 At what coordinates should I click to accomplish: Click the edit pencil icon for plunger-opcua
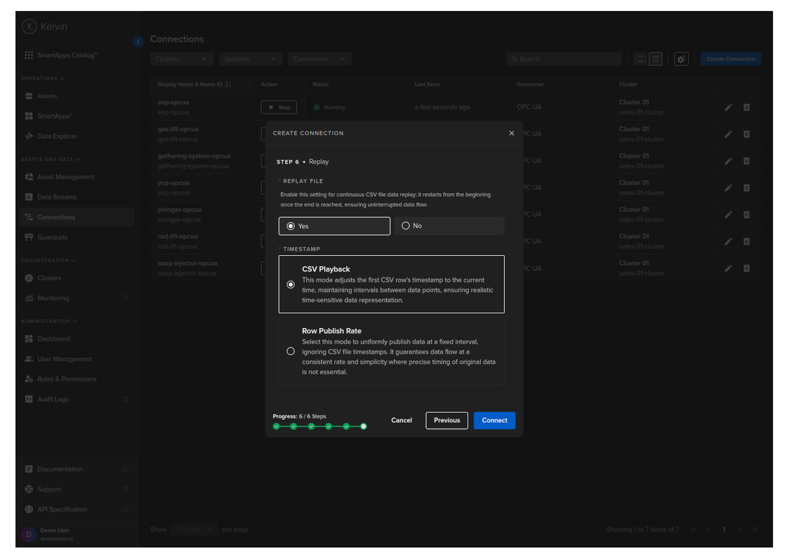(x=728, y=215)
